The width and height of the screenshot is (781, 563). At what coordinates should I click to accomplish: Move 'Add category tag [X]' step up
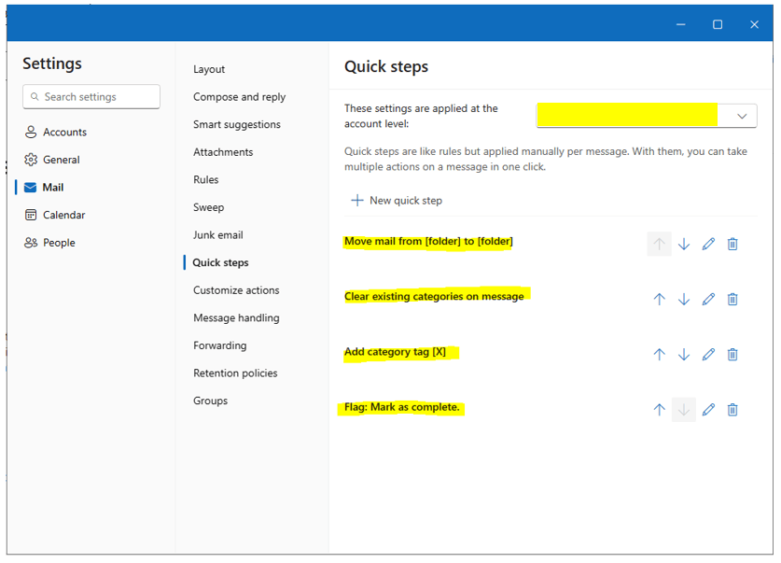659,355
